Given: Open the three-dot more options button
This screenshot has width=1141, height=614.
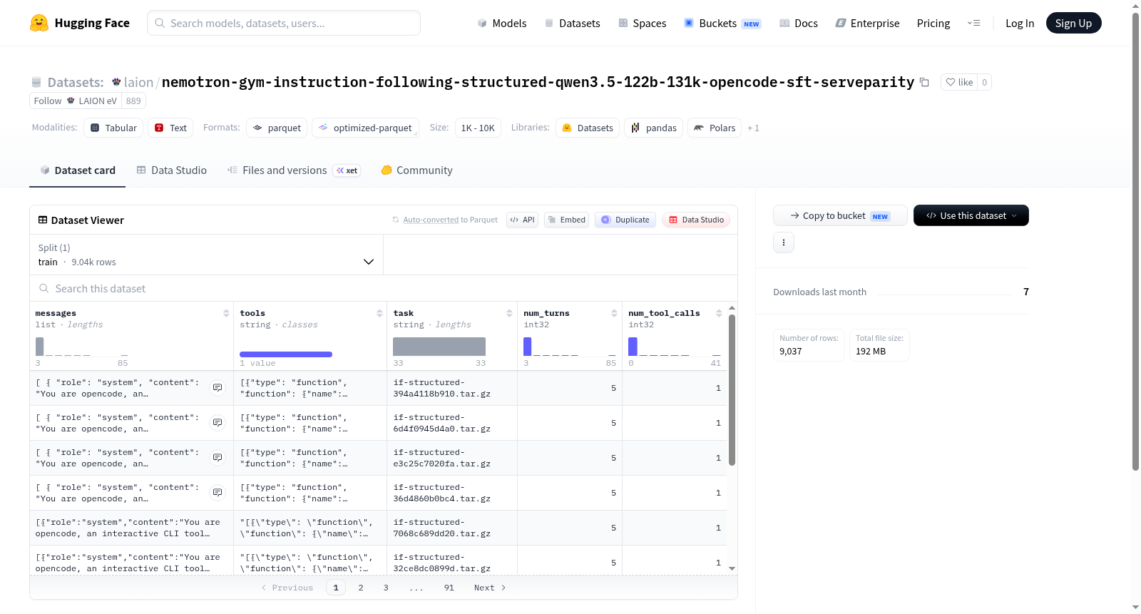Looking at the screenshot, I should pos(784,242).
